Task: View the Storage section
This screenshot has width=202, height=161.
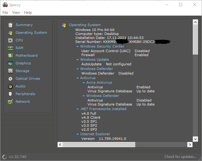Action: (x=22, y=71)
